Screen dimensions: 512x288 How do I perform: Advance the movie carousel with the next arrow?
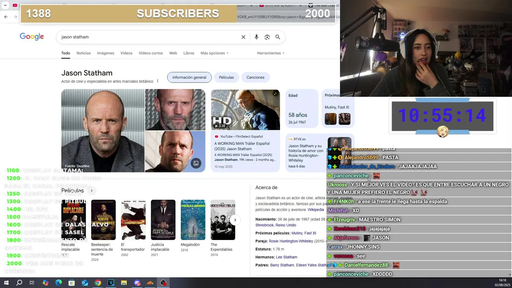point(235,220)
